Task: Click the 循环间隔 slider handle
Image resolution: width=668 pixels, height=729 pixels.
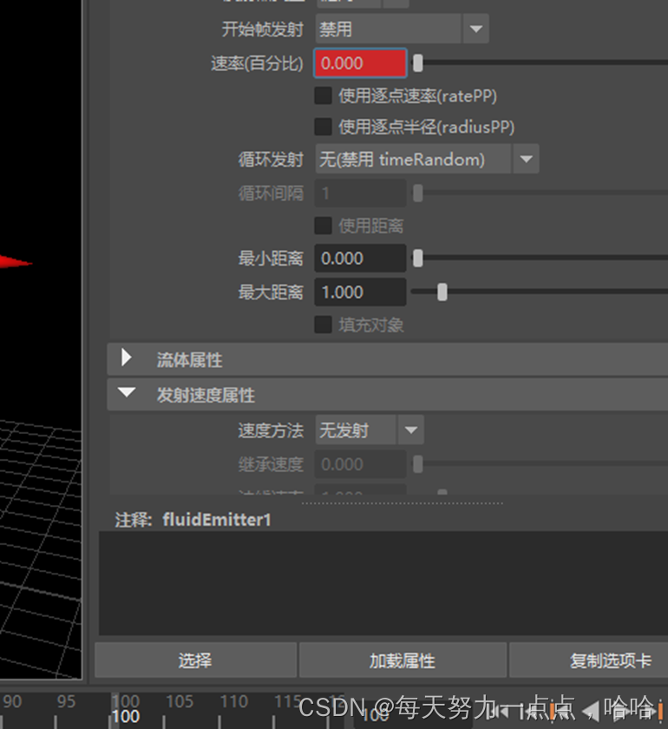Action: [x=418, y=193]
